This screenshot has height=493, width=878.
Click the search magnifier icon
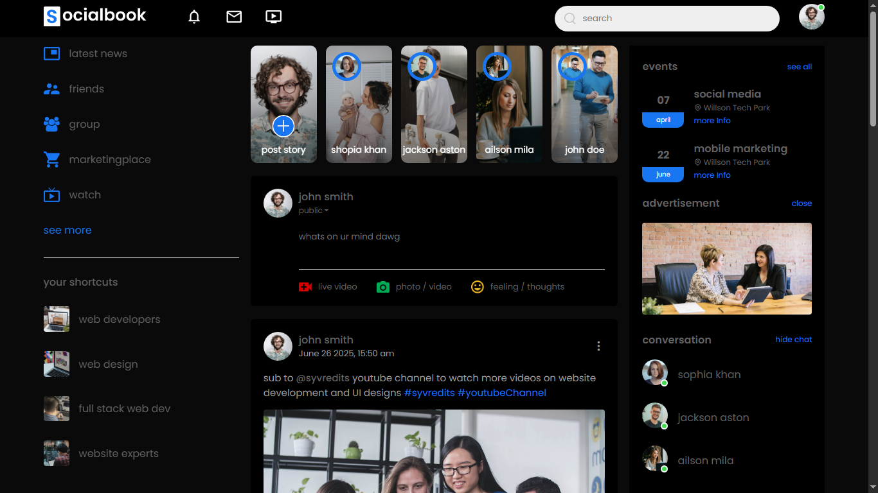point(569,19)
